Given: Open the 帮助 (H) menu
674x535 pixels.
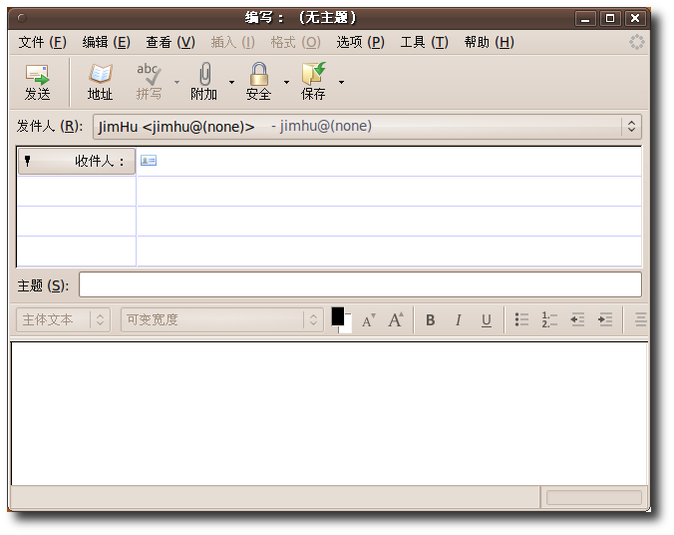Looking at the screenshot, I should [x=489, y=42].
